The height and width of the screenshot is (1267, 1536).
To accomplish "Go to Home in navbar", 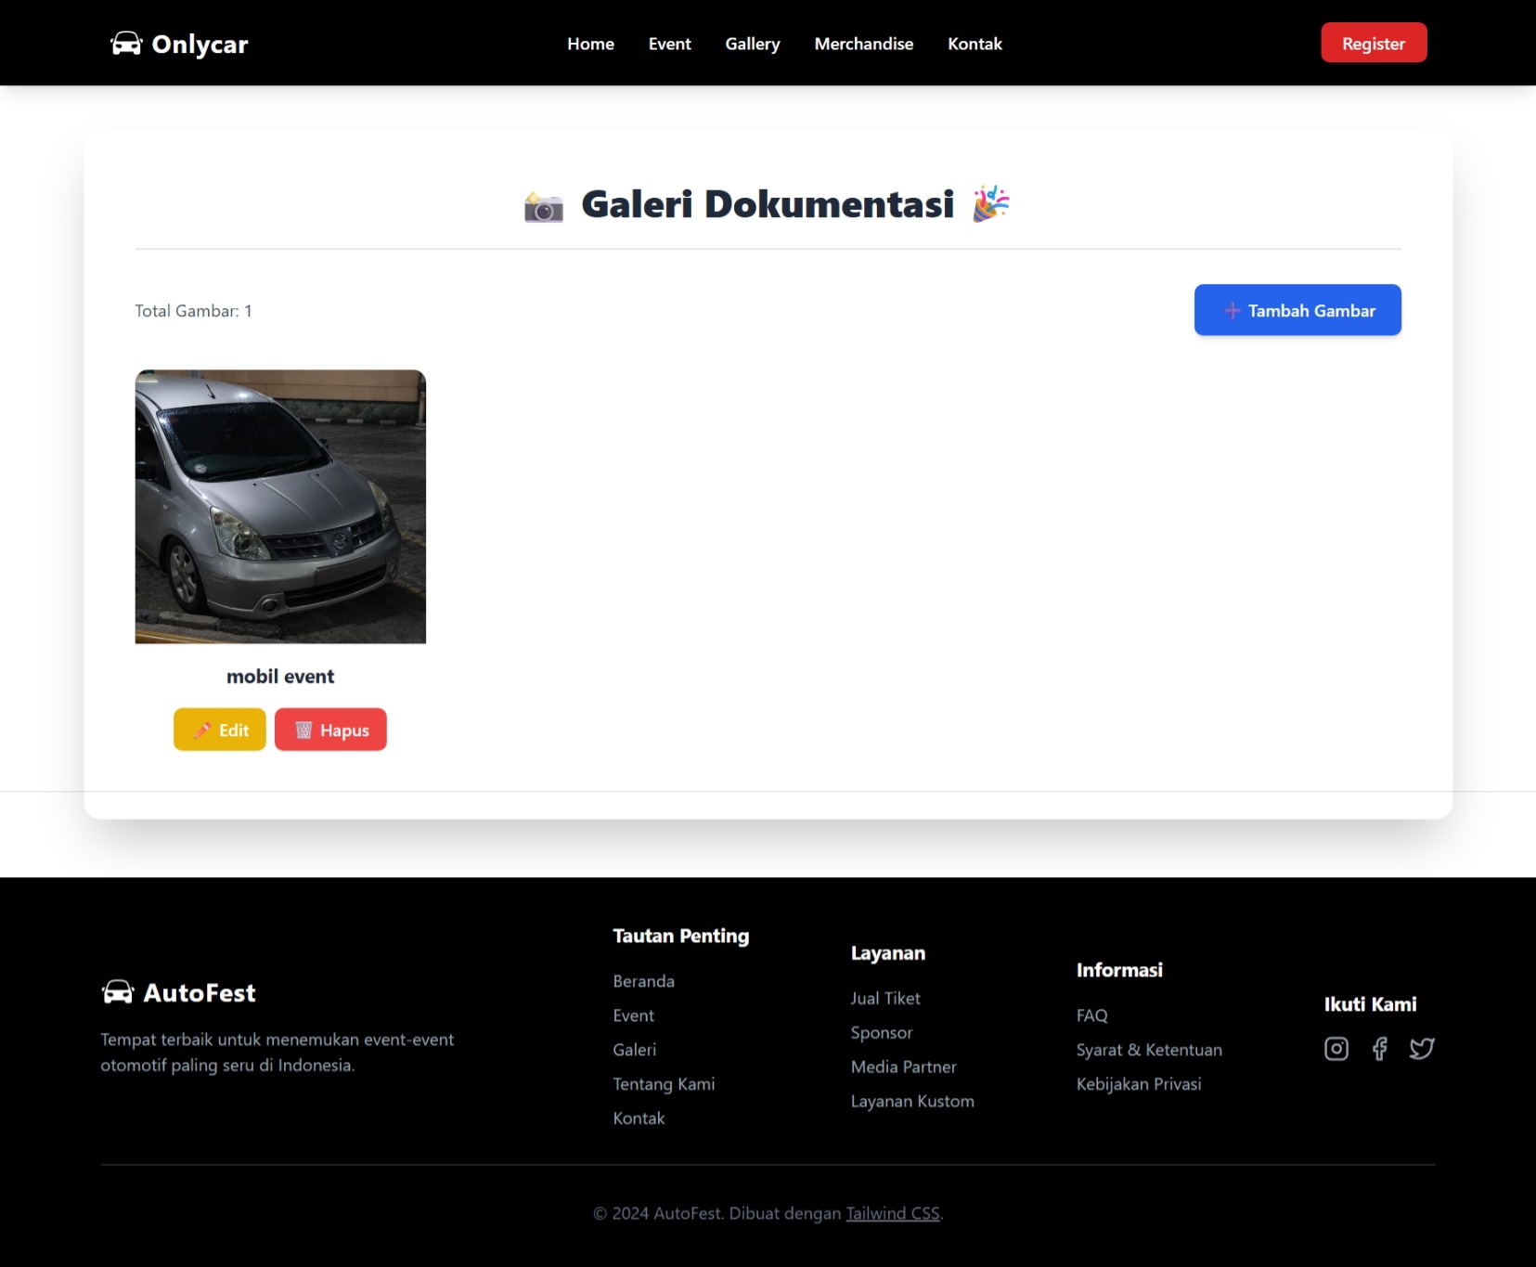I will (x=590, y=44).
